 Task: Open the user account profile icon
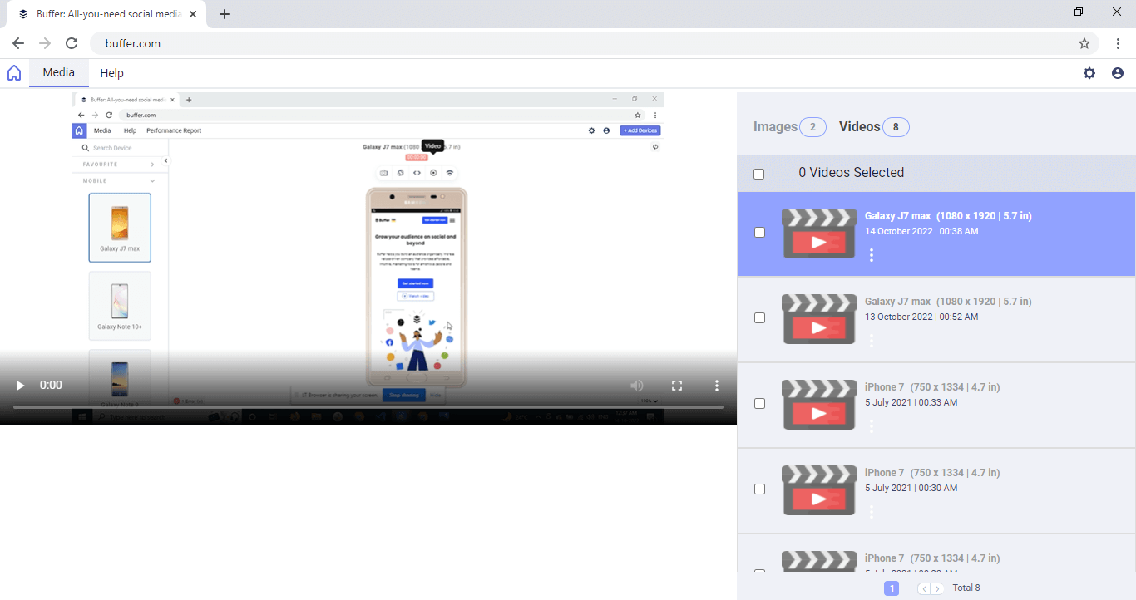point(1118,73)
